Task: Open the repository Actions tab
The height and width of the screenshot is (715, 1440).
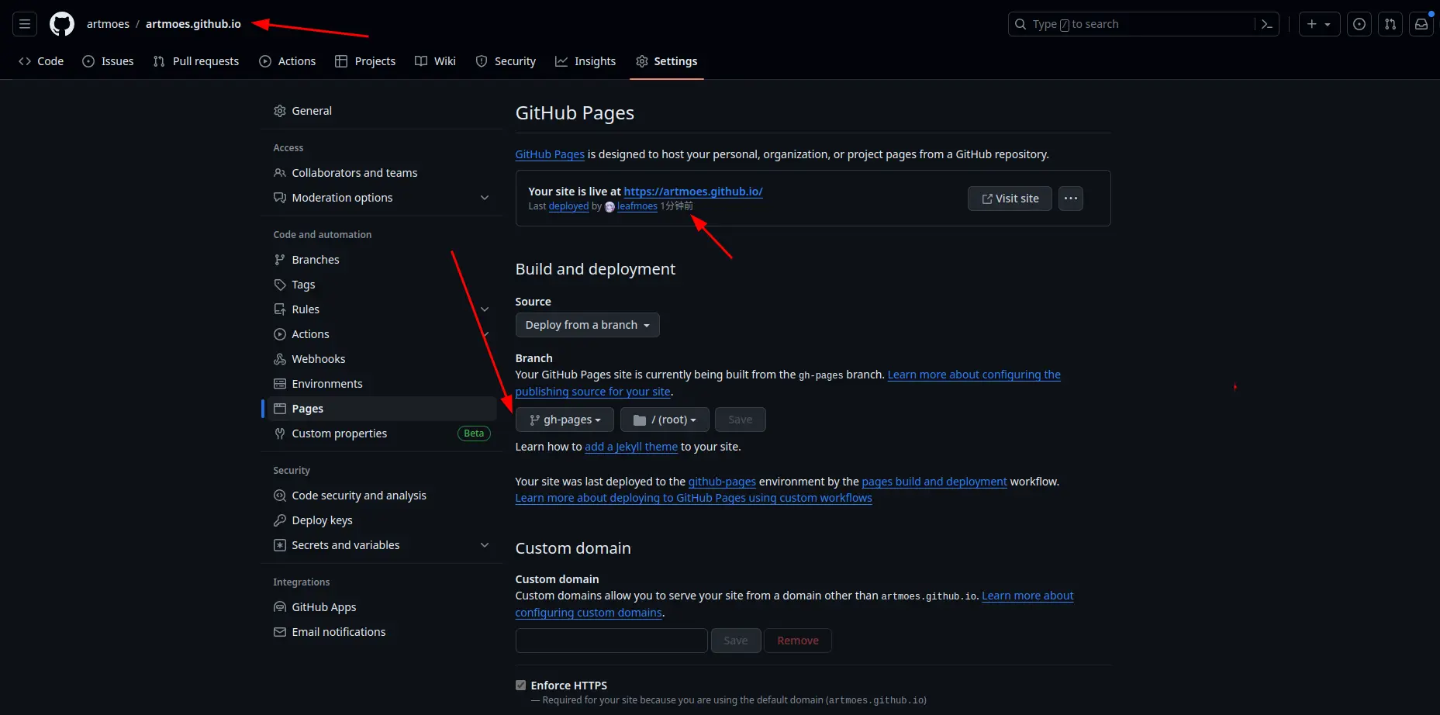Action: point(288,61)
